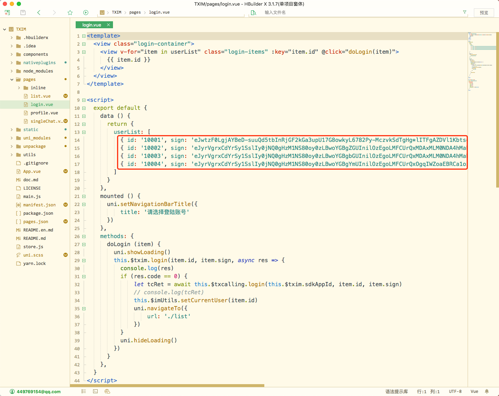
Task: Fold the script block at line 9
Action: 84,100
